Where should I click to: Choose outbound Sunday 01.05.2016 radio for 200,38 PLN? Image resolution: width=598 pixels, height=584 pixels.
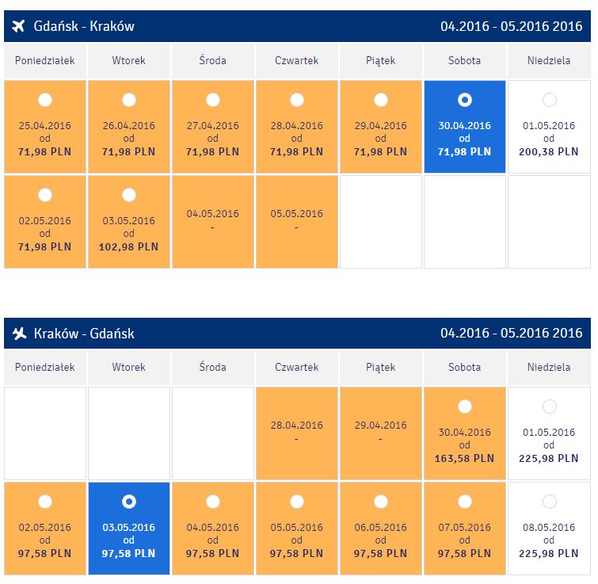coord(549,100)
